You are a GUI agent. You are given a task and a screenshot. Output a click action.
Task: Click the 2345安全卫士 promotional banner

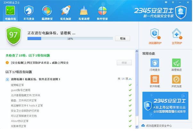point(165,105)
